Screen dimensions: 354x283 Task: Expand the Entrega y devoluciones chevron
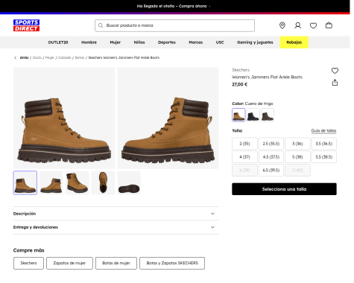(x=212, y=227)
